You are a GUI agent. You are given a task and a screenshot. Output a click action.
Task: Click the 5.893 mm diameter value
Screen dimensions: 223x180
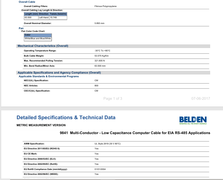[x=99, y=23]
